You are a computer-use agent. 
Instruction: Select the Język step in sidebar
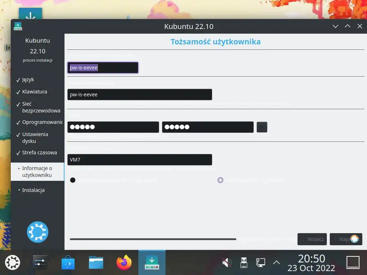point(28,80)
